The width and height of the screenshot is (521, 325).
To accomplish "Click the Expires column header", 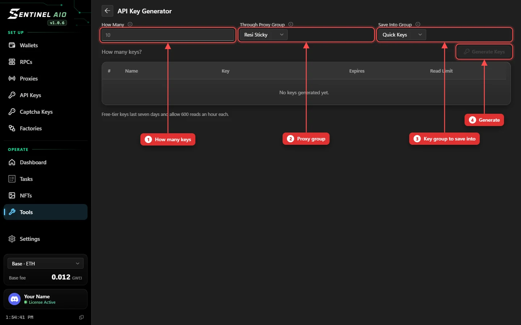I will (357, 71).
